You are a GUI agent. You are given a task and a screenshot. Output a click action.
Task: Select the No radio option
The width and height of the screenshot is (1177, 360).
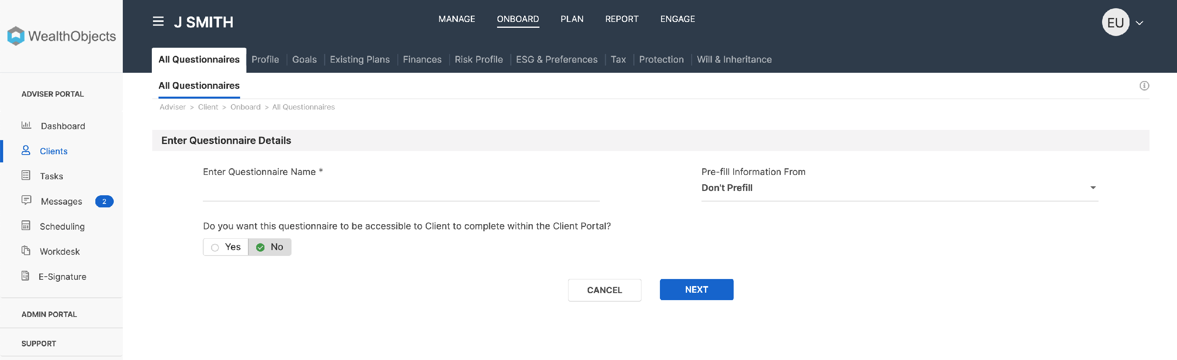pos(270,247)
